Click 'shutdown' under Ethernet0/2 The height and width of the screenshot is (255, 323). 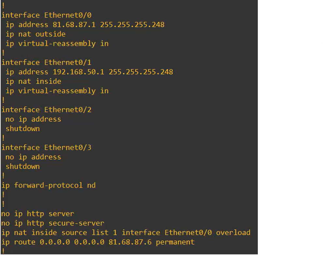(x=22, y=128)
